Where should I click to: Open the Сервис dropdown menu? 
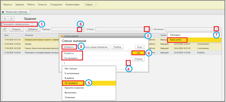90,5
